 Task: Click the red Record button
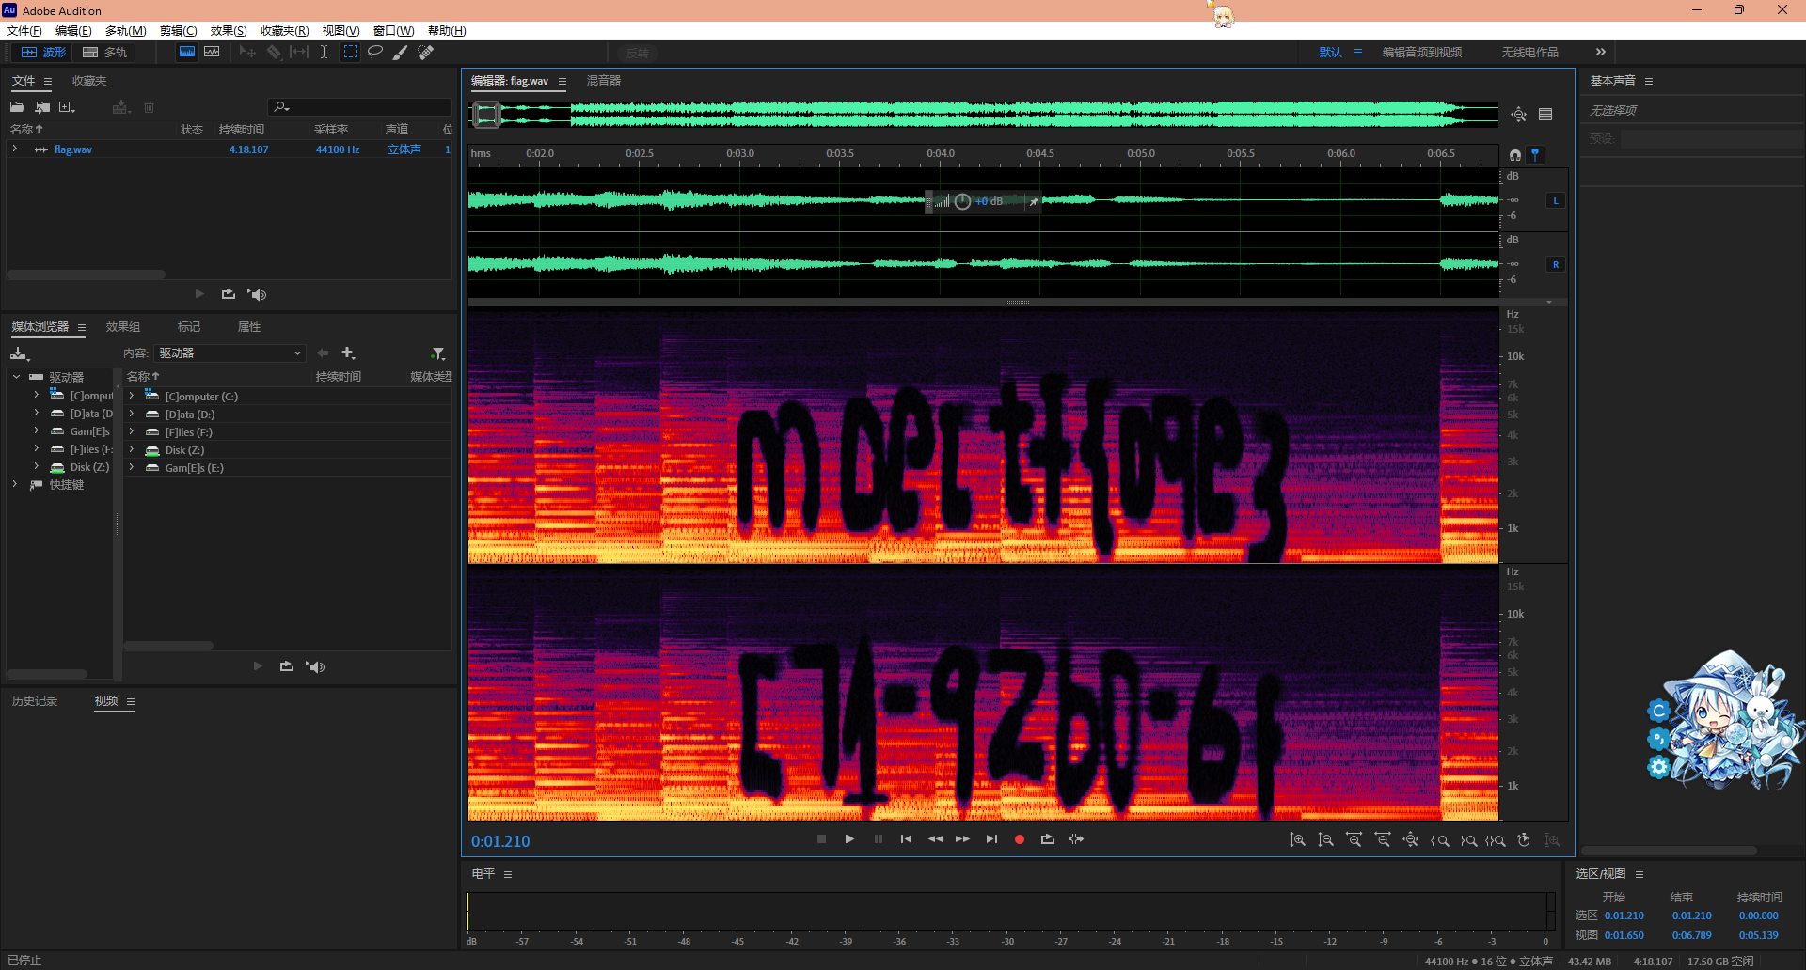click(x=1020, y=839)
